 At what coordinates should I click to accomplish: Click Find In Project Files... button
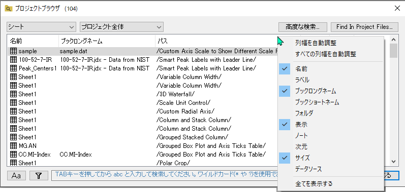tap(364, 27)
